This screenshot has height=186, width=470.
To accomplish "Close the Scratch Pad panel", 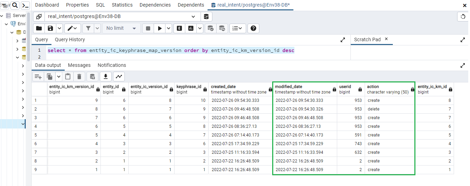I will click(x=386, y=39).
